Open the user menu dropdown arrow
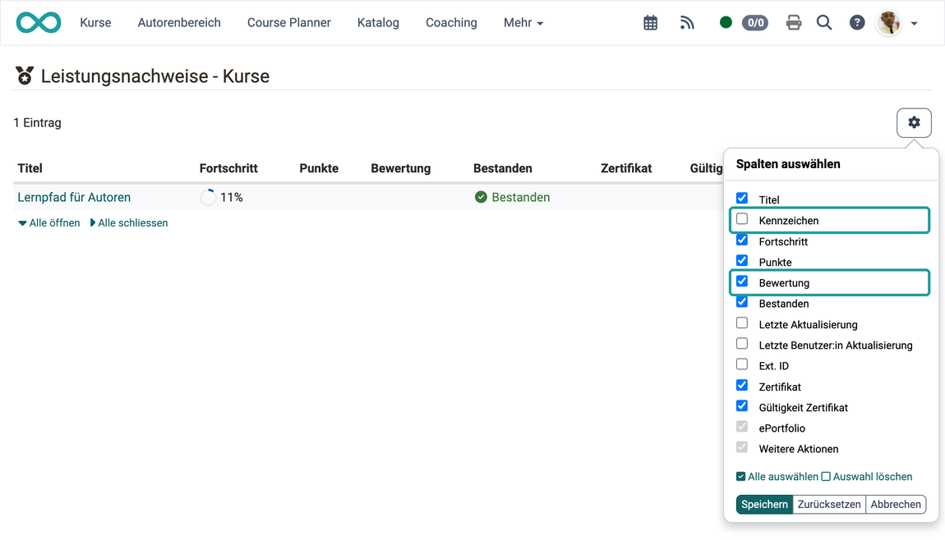This screenshot has width=945, height=540. pyautogui.click(x=915, y=24)
